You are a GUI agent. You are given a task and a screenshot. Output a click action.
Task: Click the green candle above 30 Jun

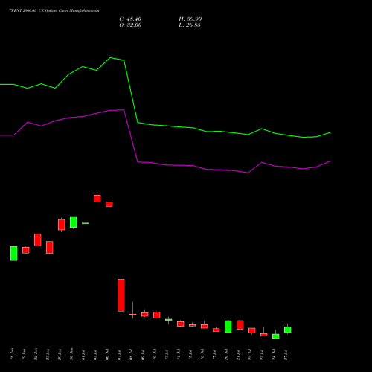(74, 222)
